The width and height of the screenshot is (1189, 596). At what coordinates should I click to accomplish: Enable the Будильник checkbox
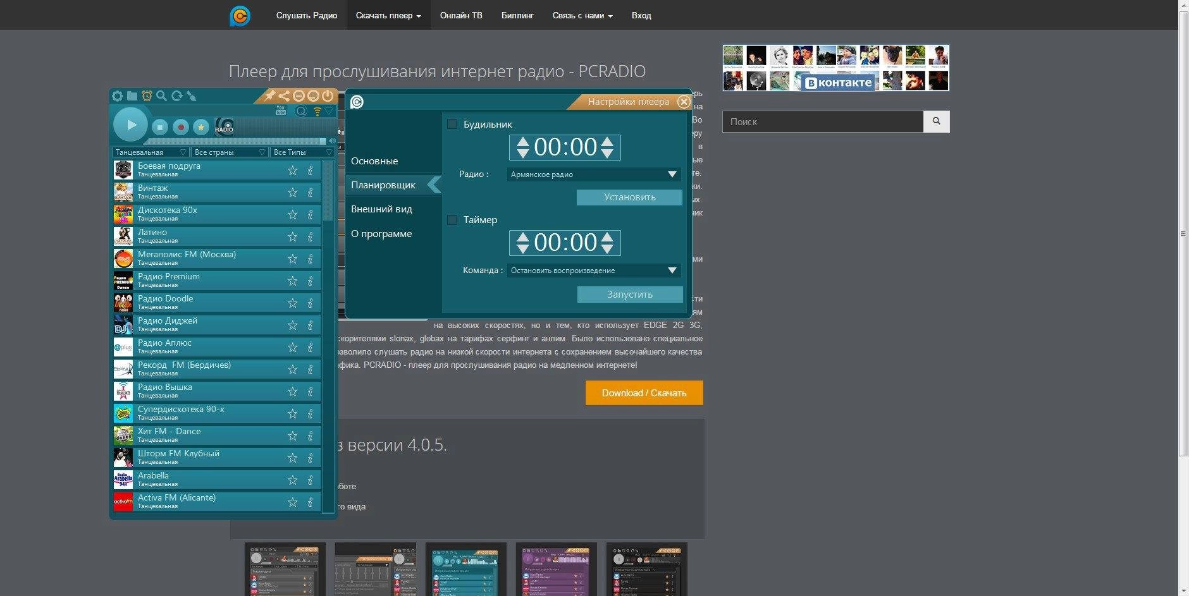pyautogui.click(x=452, y=125)
